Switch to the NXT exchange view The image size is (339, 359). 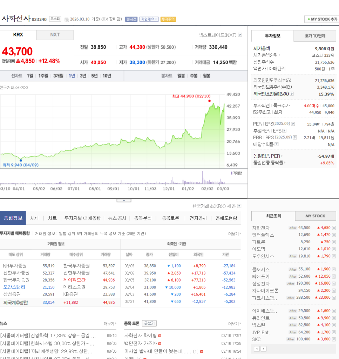[x=55, y=35]
